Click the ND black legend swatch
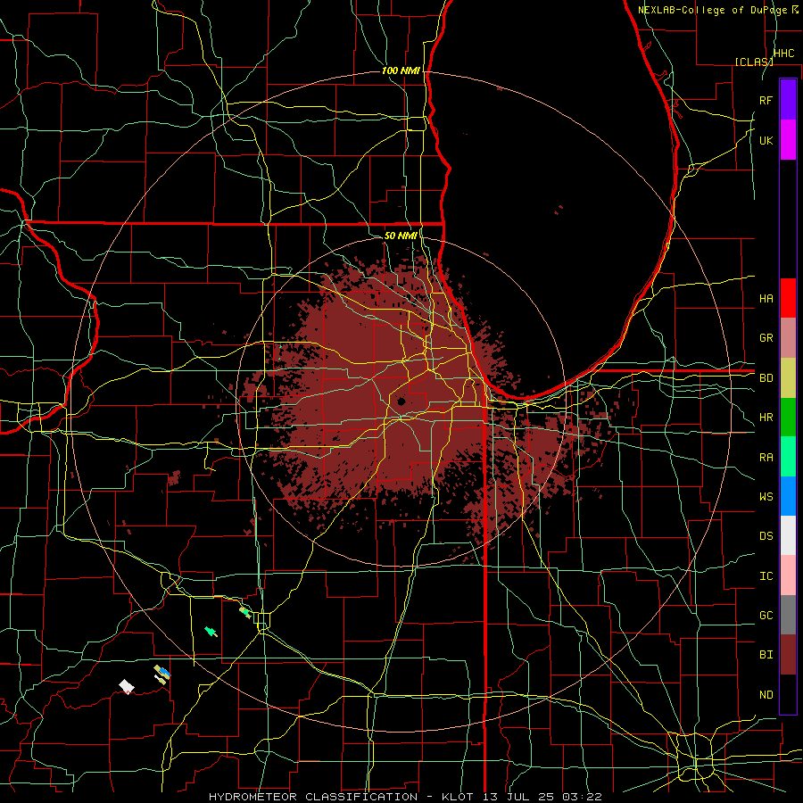This screenshot has height=803, width=803. pos(788,694)
